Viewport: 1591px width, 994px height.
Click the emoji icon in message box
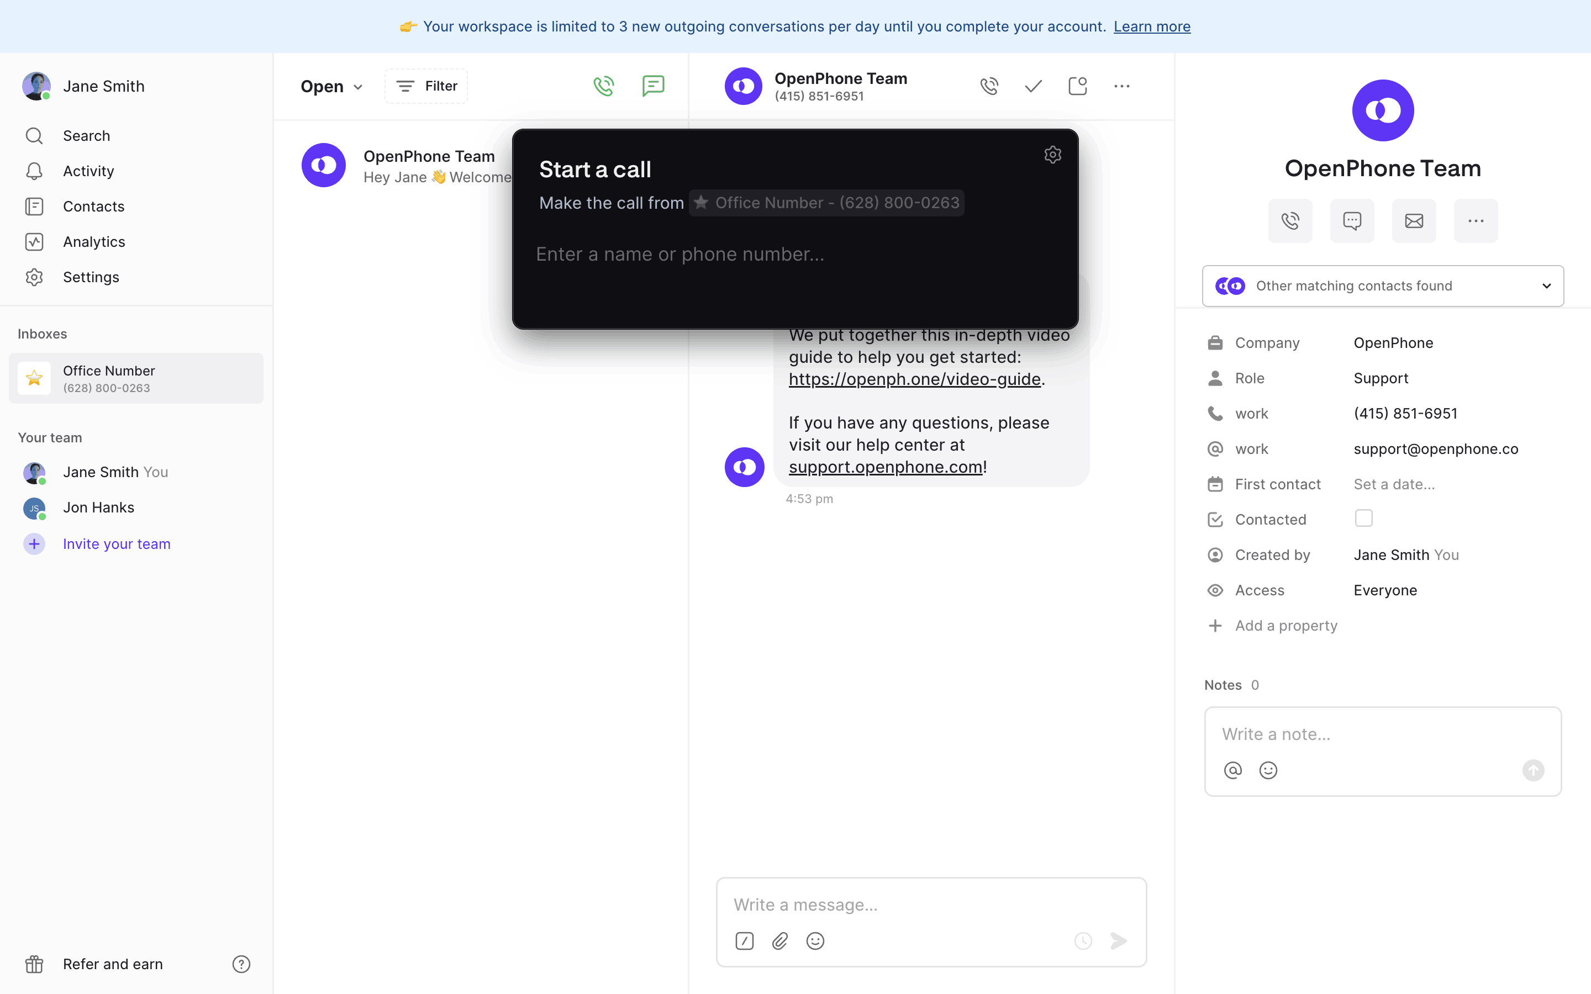tap(815, 941)
